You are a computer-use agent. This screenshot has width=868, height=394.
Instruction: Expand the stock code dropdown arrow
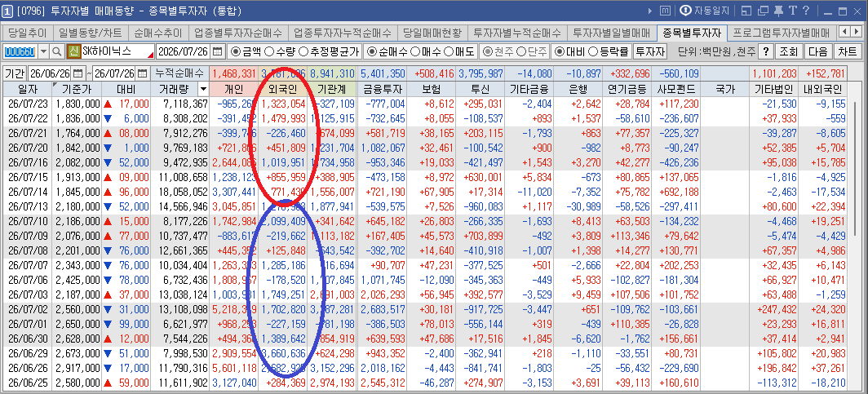(44, 51)
